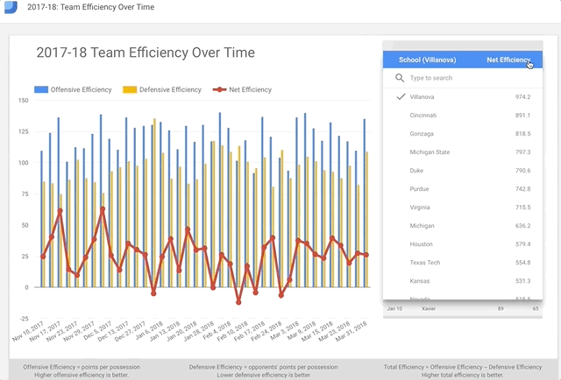Uncheck the Villanova checkmark

click(x=401, y=96)
